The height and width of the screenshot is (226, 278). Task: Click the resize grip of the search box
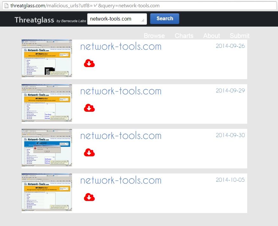point(143,21)
